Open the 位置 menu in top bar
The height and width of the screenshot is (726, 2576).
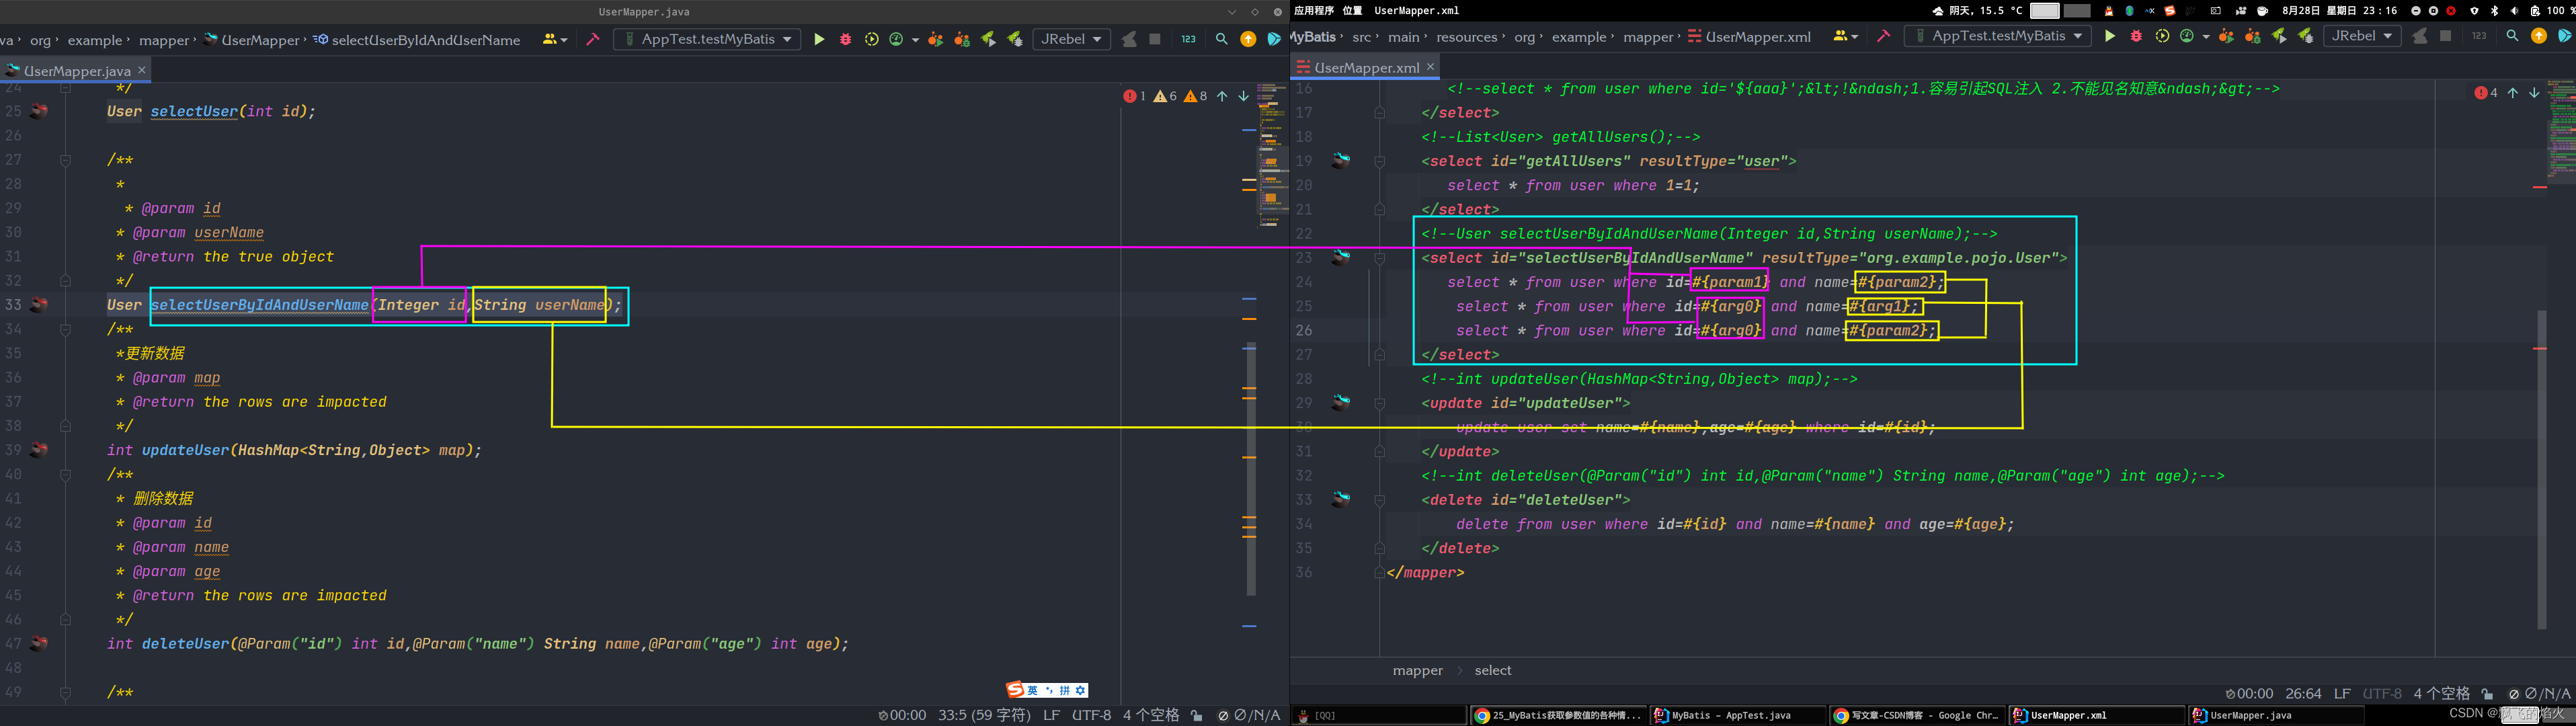[x=1352, y=11]
